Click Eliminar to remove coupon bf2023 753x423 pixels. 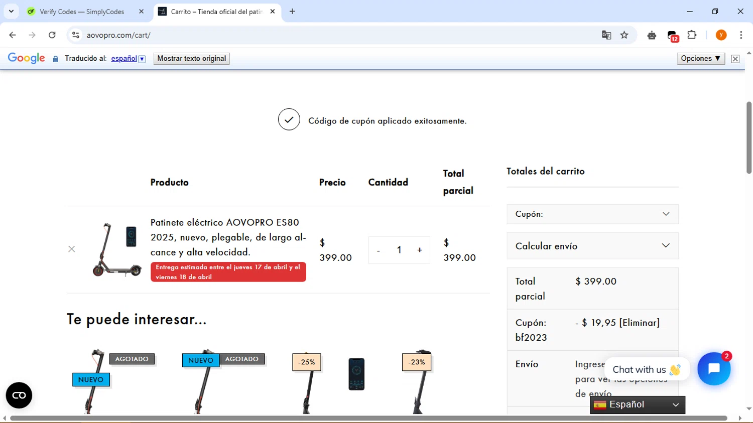640,323
